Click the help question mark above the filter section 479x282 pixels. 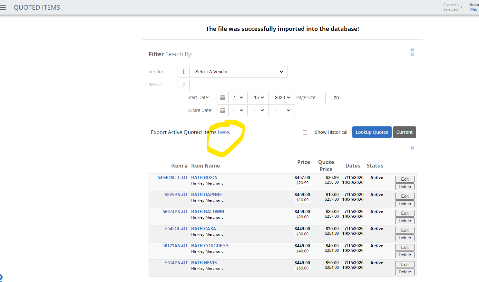412,50
